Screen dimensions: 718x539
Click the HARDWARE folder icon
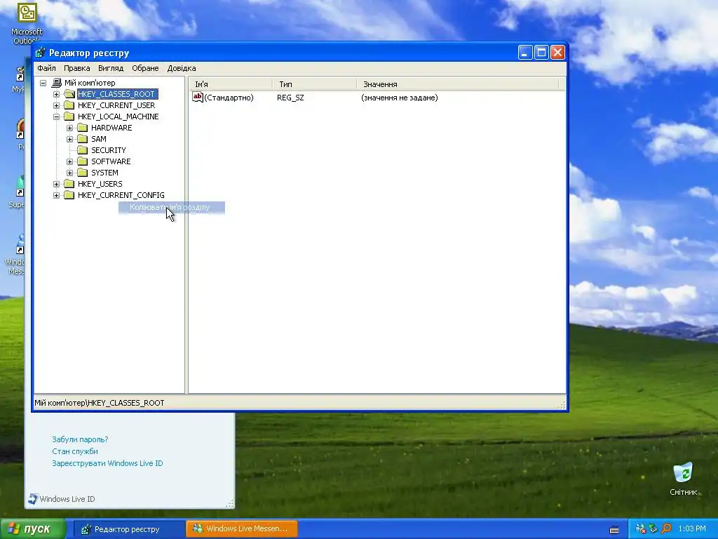click(x=83, y=128)
